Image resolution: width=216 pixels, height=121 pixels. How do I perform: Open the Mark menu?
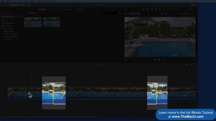[26, 1]
